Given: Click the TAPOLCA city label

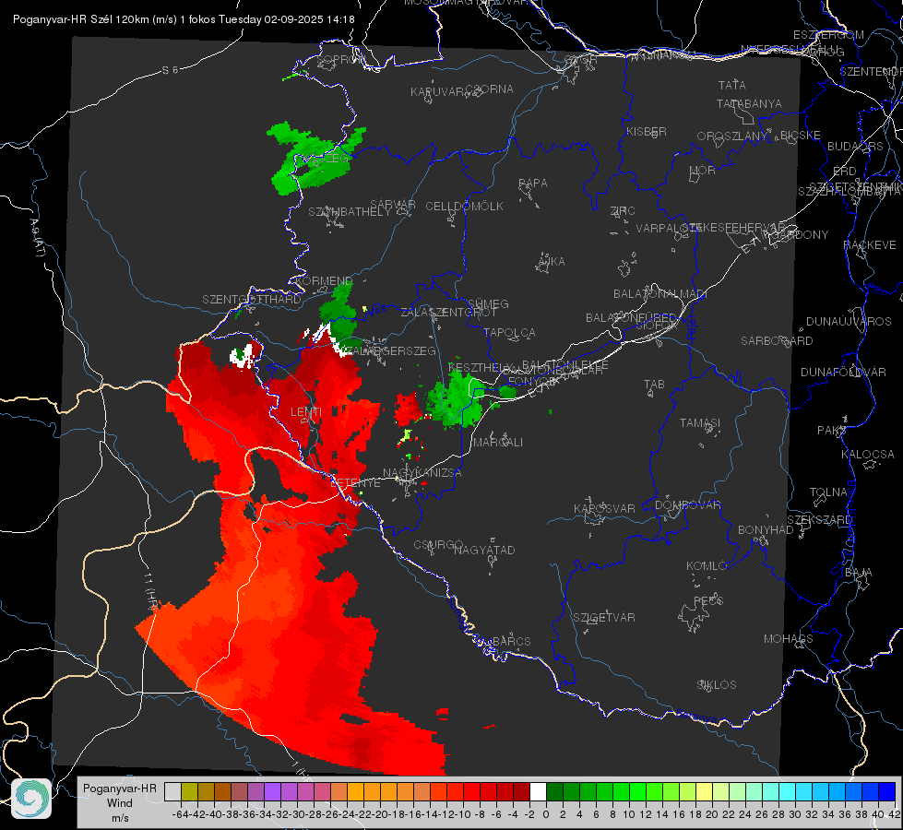Looking at the screenshot, I should 509,333.
